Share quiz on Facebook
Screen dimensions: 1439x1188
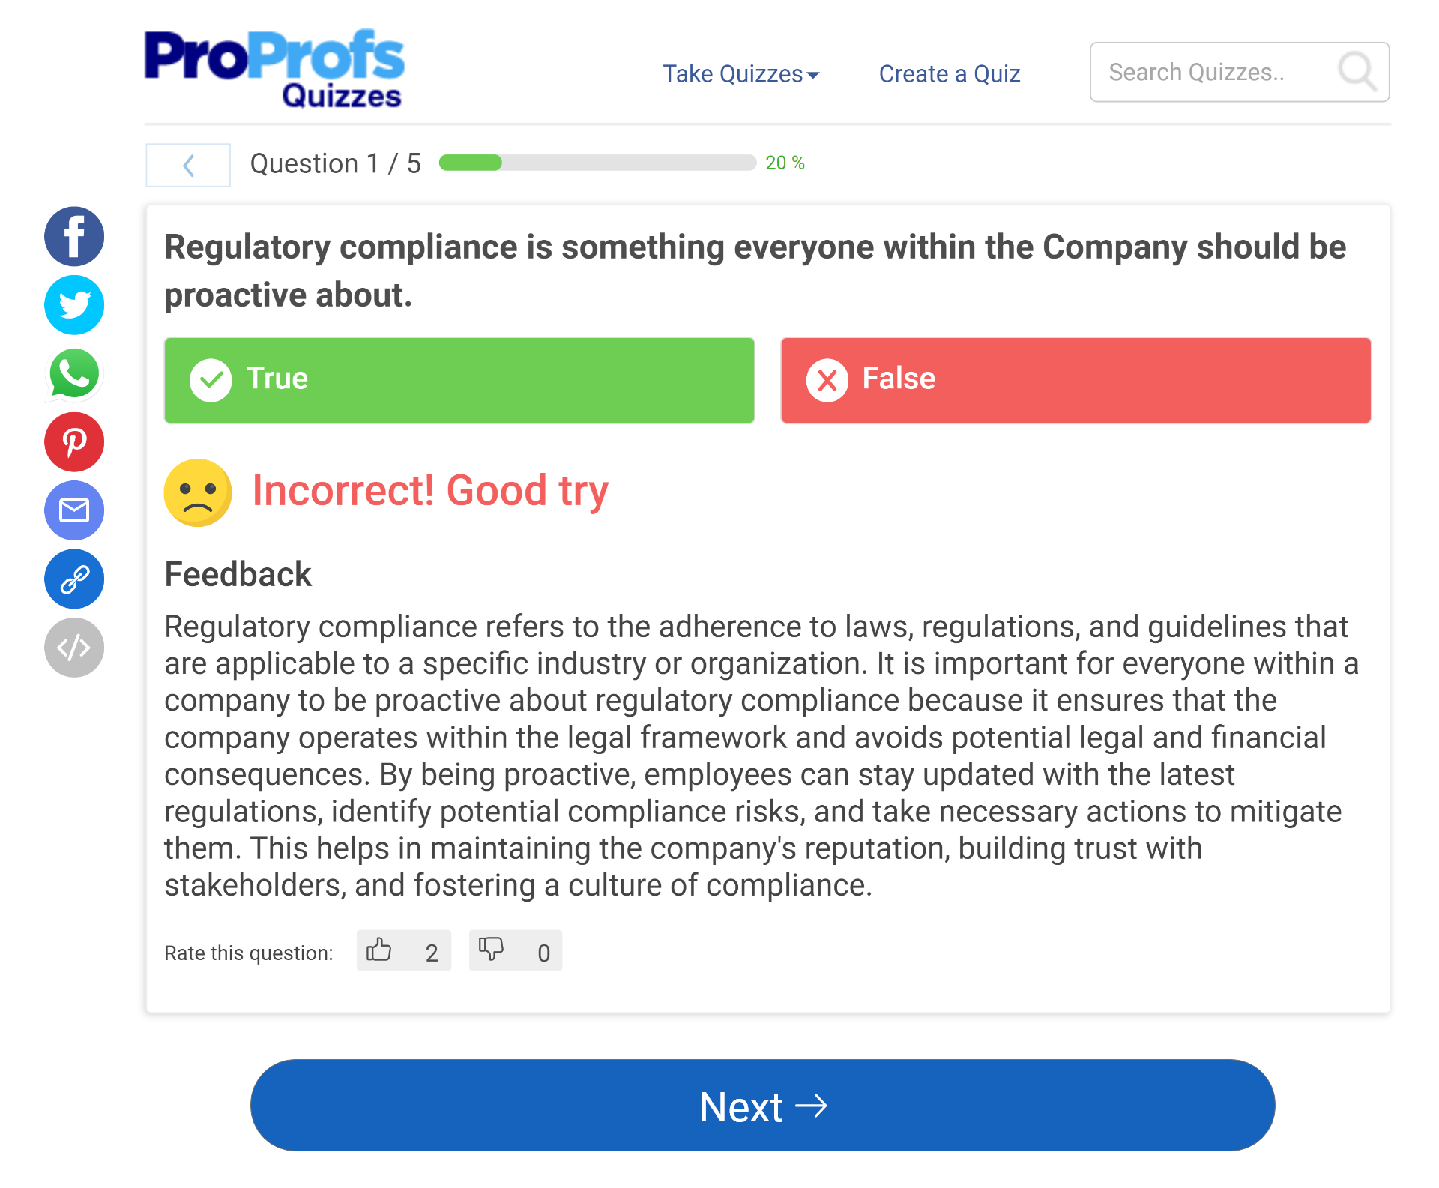click(73, 236)
